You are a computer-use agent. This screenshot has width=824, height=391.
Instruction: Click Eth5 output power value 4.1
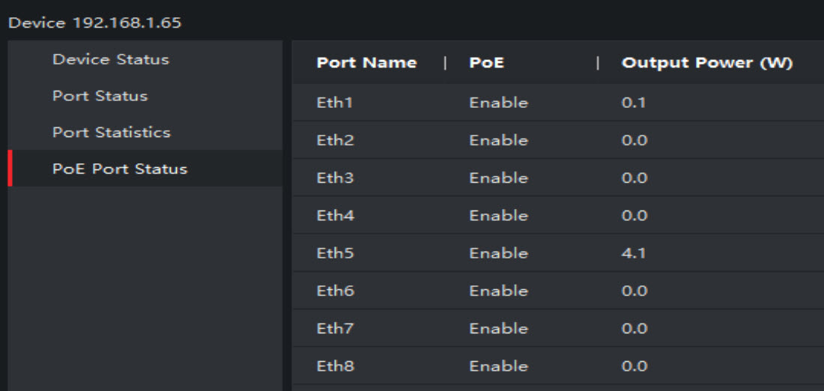click(633, 253)
